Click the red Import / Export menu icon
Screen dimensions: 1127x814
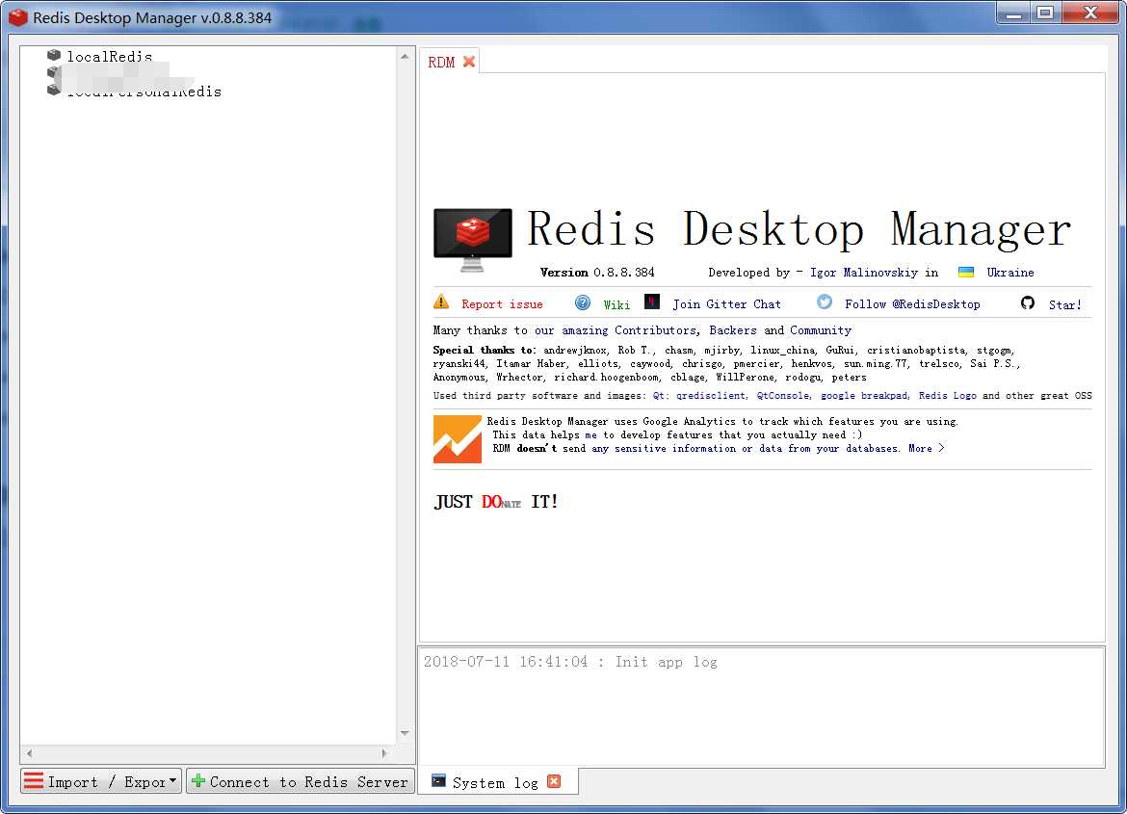(x=33, y=781)
